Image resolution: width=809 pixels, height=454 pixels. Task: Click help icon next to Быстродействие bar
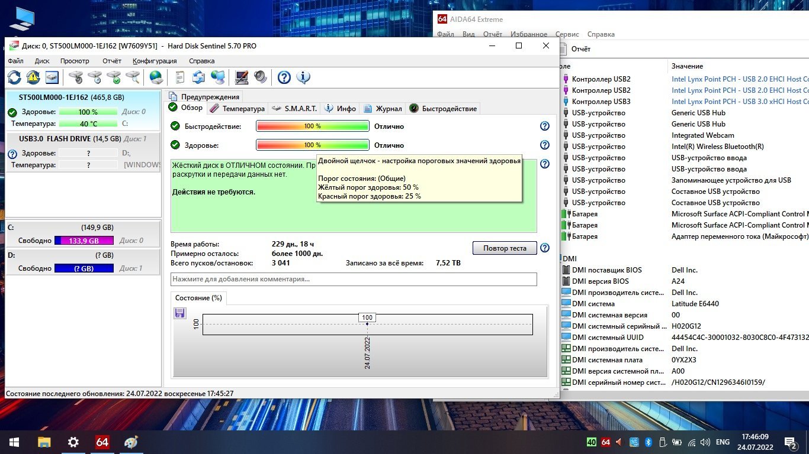tap(545, 126)
